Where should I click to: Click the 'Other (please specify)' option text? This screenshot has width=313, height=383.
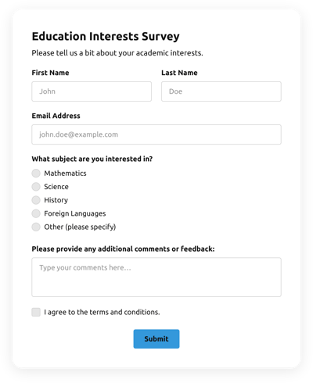click(x=80, y=227)
